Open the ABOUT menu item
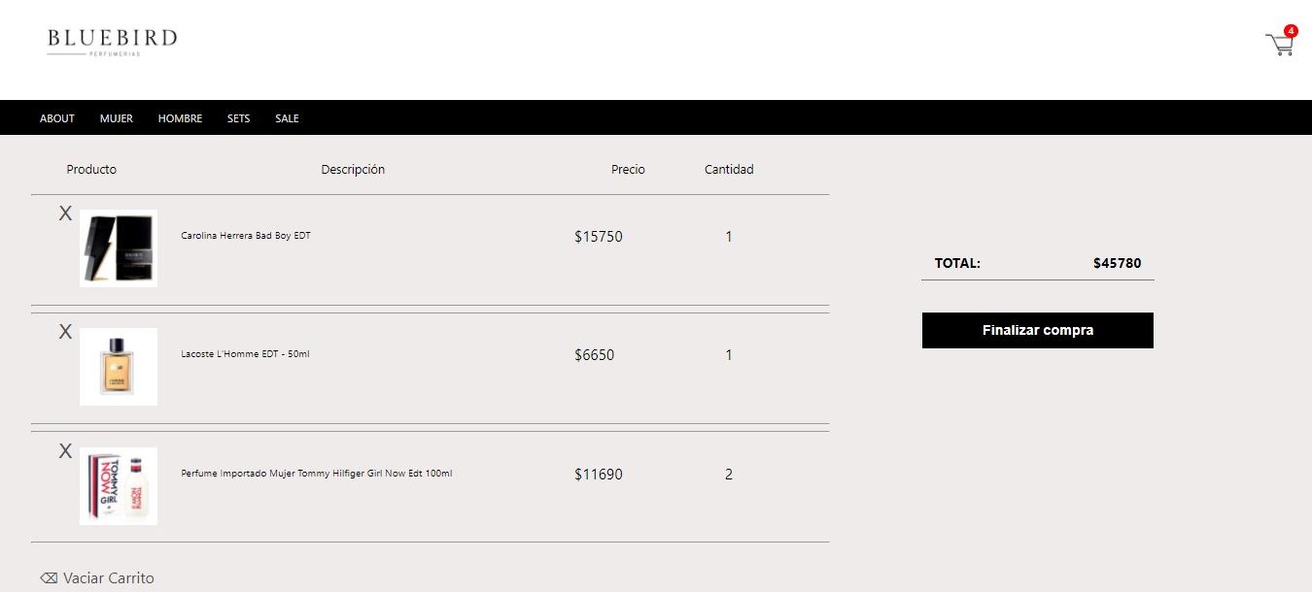The width and height of the screenshot is (1312, 592). coord(56,117)
